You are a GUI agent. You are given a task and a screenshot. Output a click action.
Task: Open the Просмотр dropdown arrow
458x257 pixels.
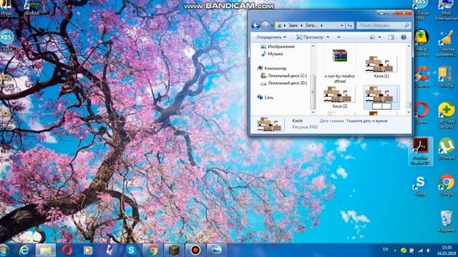[x=328, y=37]
